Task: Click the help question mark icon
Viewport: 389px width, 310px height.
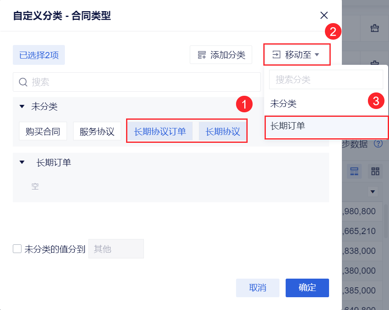Action: pyautogui.click(x=378, y=144)
